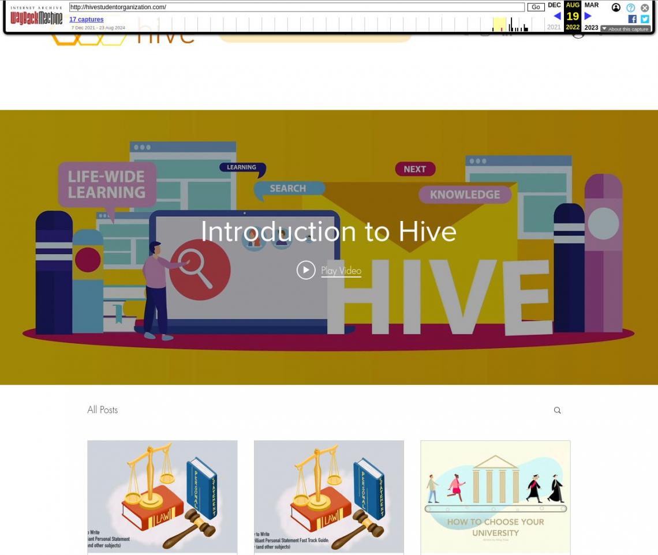Go to next capture arrow
The width and height of the screenshot is (658, 555).
(x=588, y=16)
